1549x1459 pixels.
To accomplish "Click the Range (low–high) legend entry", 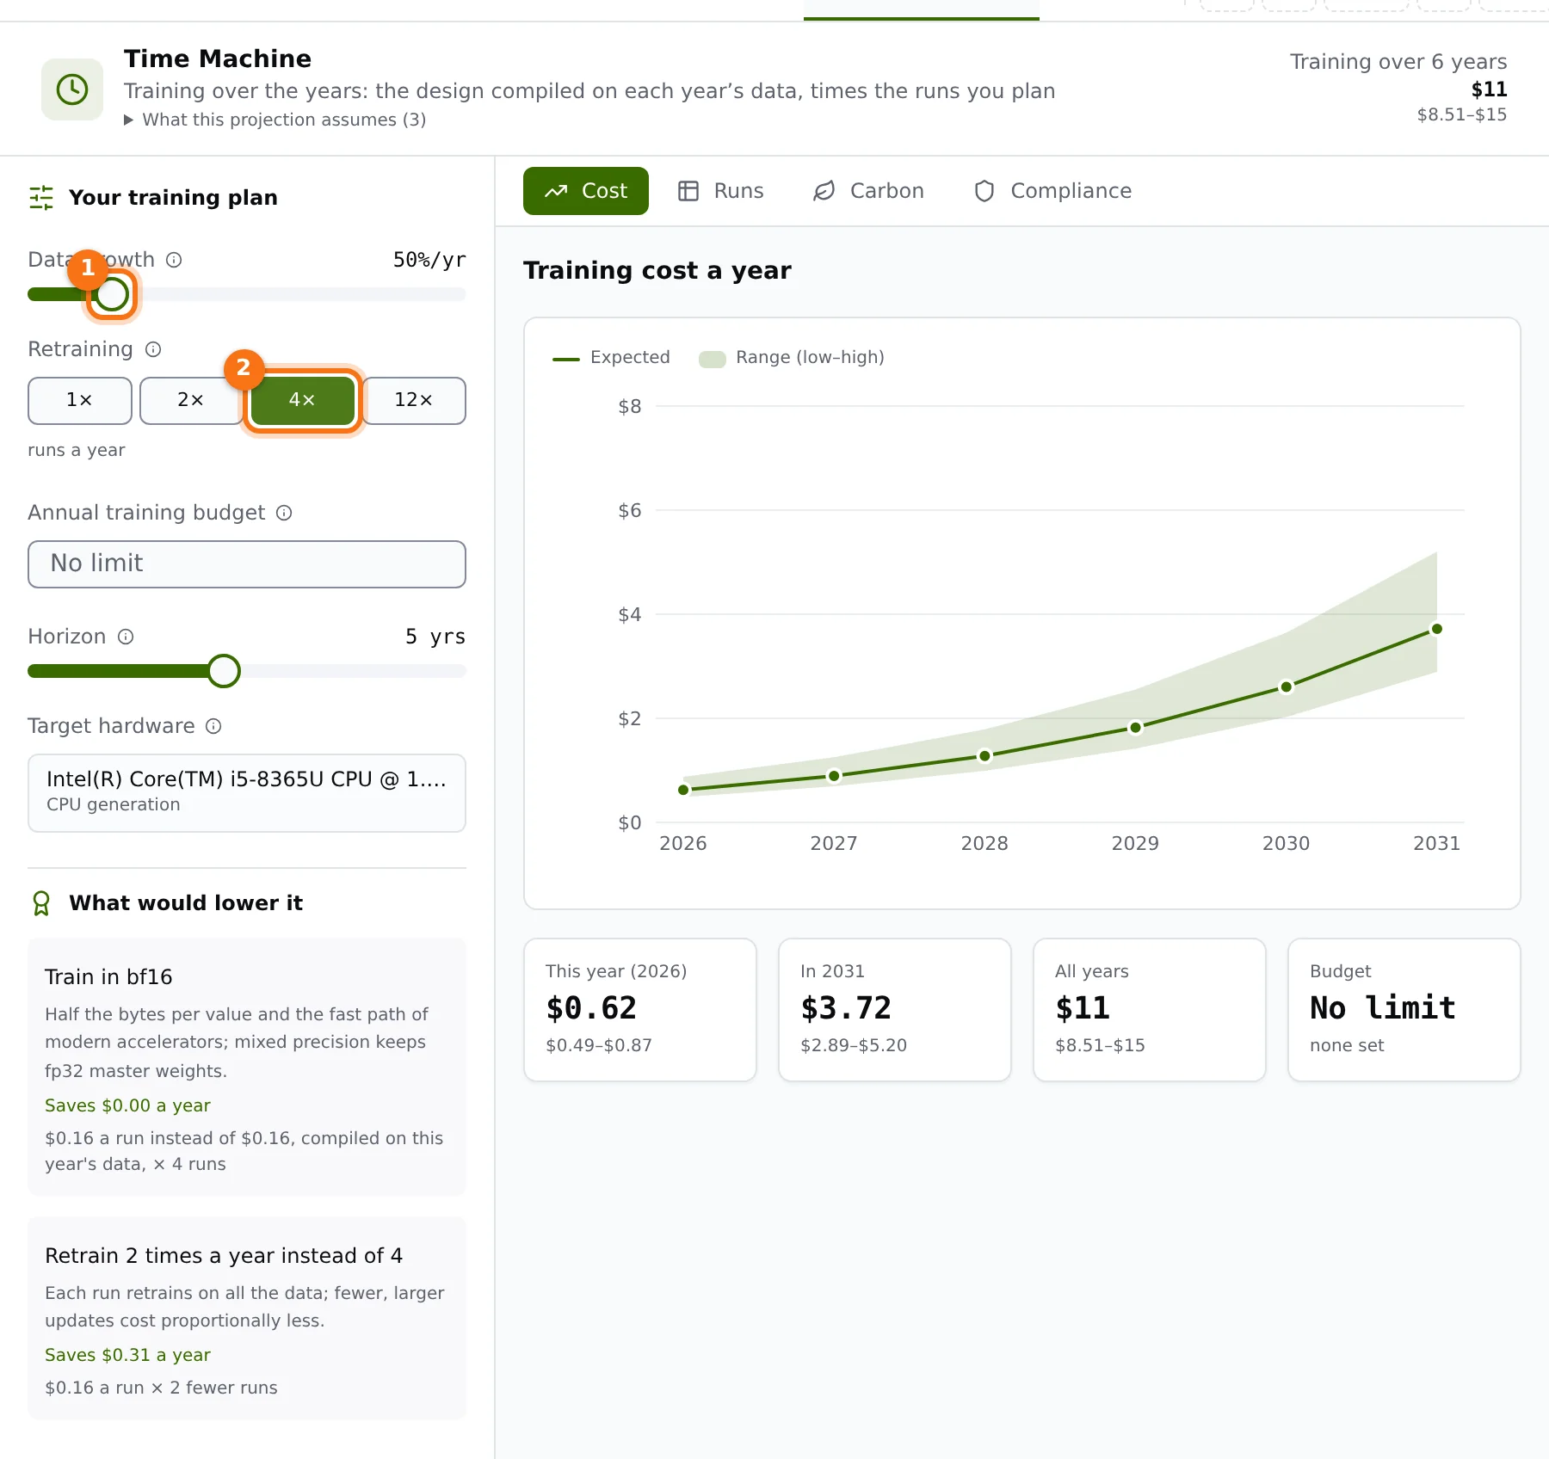I will 792,358.
